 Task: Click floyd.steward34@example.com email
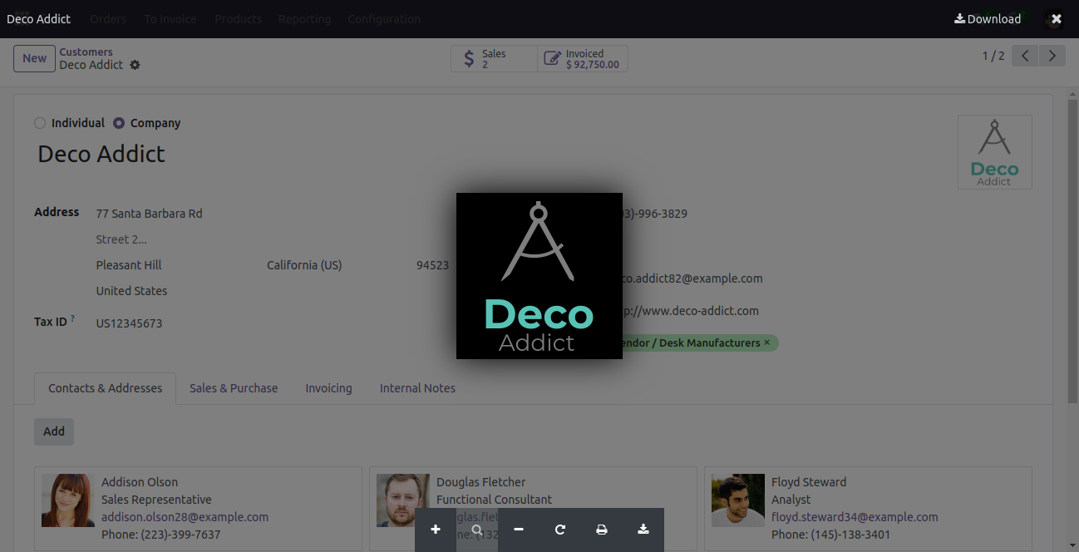point(855,517)
